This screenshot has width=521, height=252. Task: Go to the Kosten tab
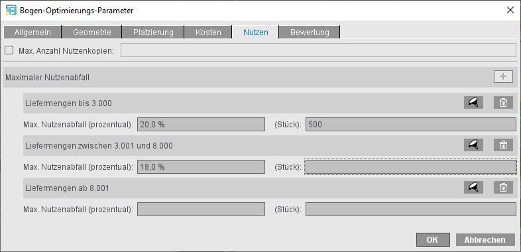pyautogui.click(x=208, y=32)
